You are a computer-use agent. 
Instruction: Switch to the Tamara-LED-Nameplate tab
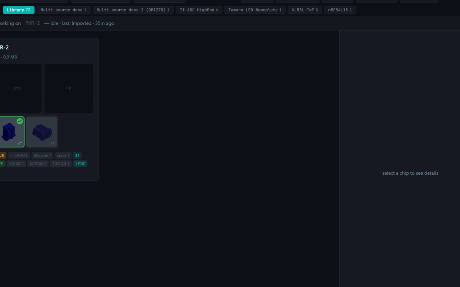[255, 10]
